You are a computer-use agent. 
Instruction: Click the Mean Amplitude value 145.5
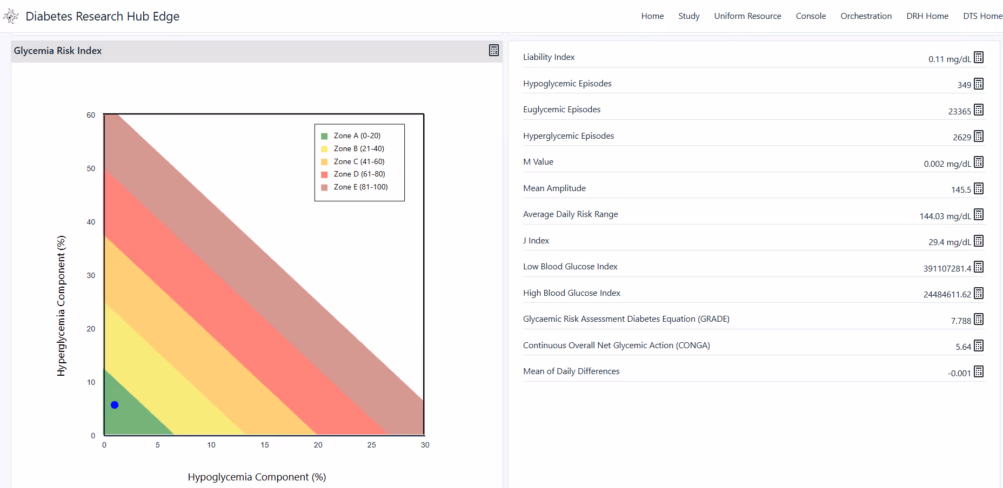point(961,190)
